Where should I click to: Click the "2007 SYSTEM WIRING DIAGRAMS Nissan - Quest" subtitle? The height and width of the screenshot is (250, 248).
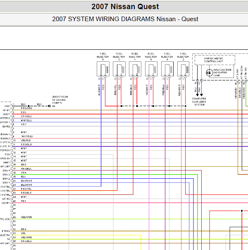(125, 19)
